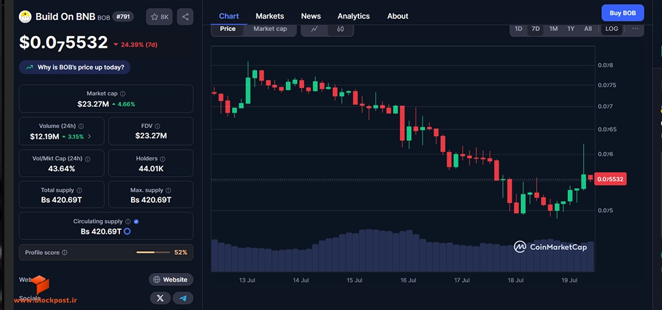Click the Vol/Mkt Cap (24h) info icon

click(x=88, y=159)
